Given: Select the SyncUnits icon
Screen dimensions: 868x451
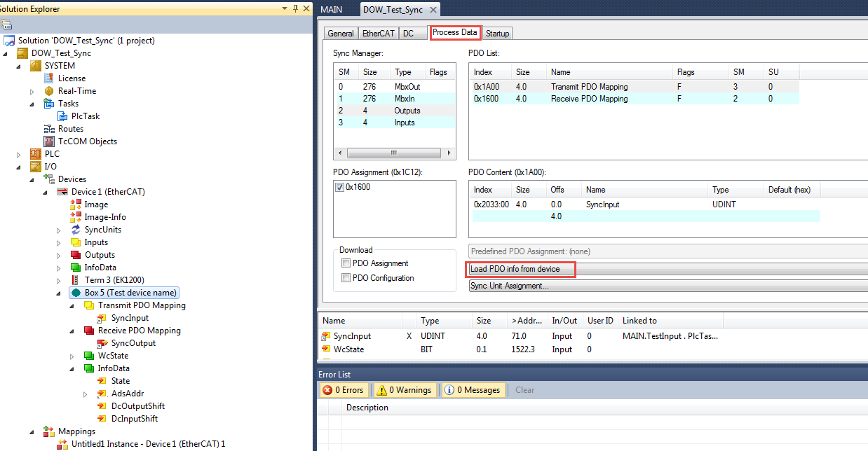Looking at the screenshot, I should coord(76,230).
